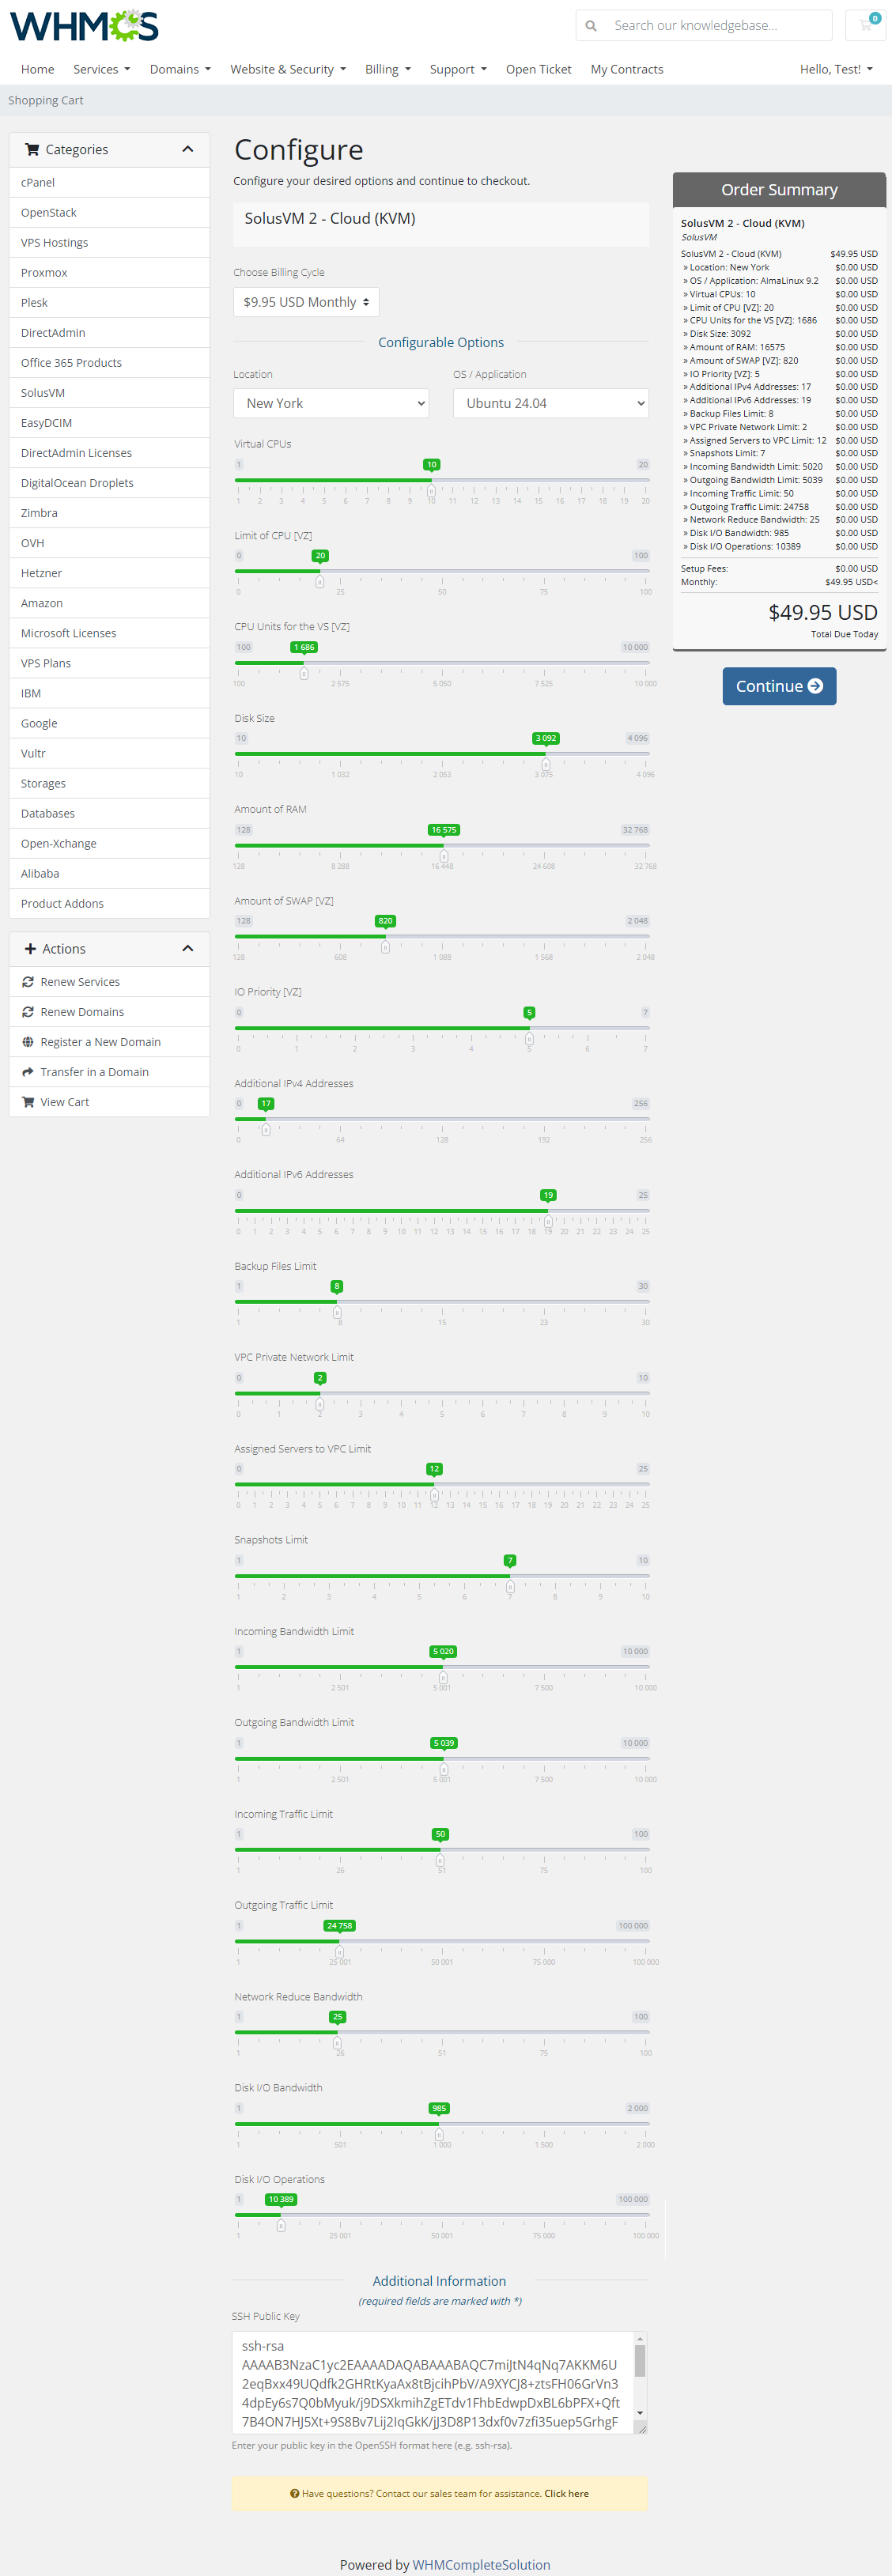Click the WHMCS logo
Image resolution: width=892 pixels, height=2576 pixels.
83,27
